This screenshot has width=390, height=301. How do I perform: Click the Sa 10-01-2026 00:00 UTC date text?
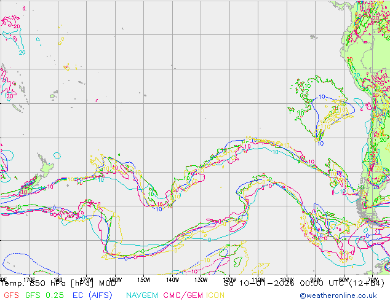(x=304, y=283)
